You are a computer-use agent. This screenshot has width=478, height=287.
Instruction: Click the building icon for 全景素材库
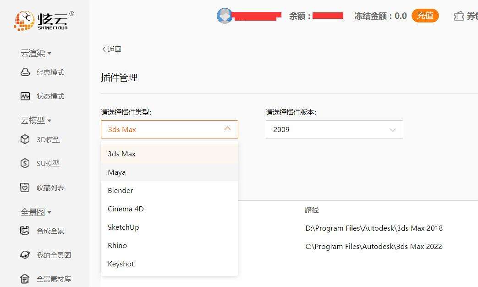click(25, 279)
